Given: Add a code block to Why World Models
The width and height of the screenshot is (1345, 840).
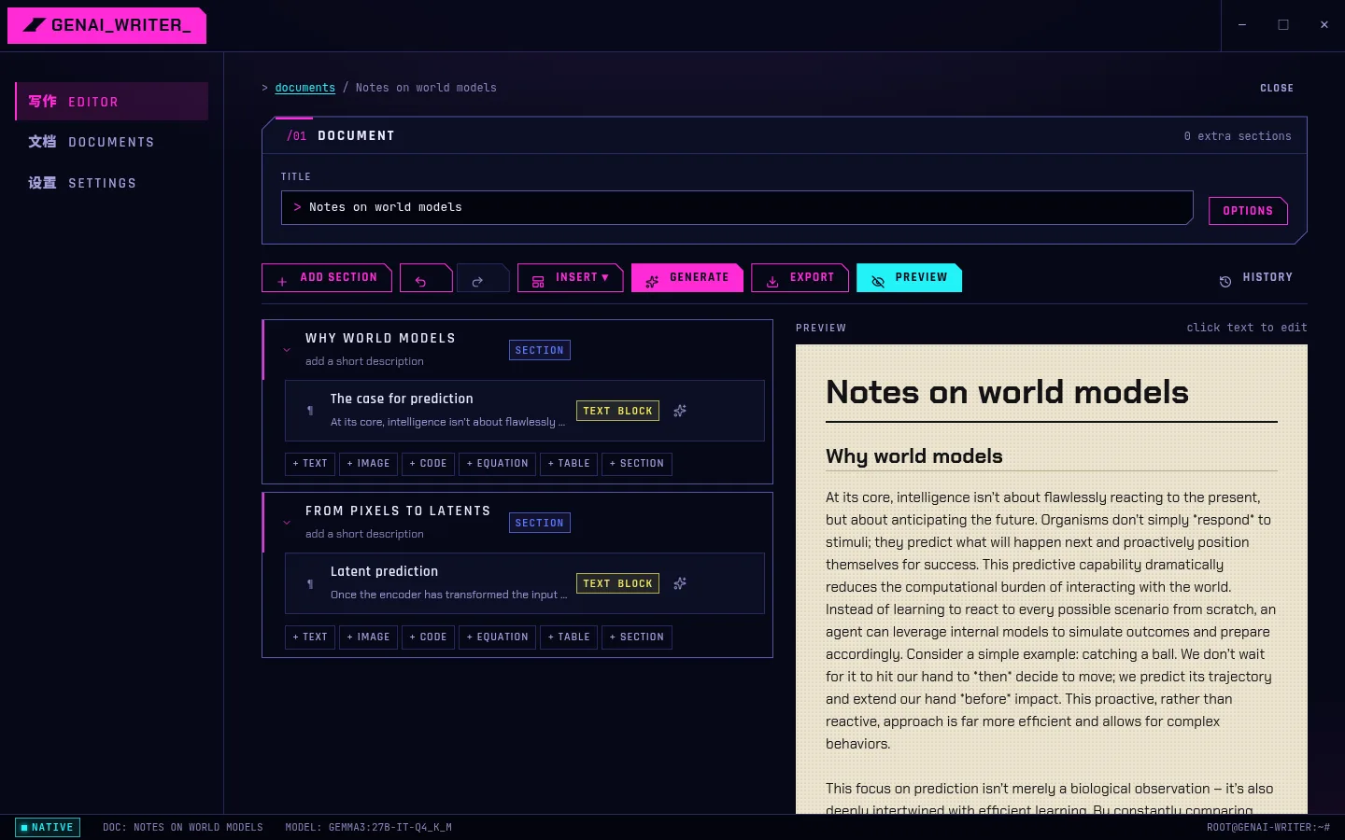Looking at the screenshot, I should tap(428, 464).
